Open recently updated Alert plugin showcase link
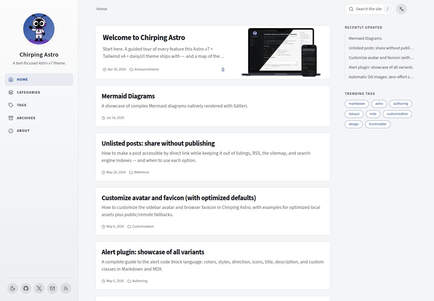This screenshot has width=434, height=301. click(x=381, y=67)
